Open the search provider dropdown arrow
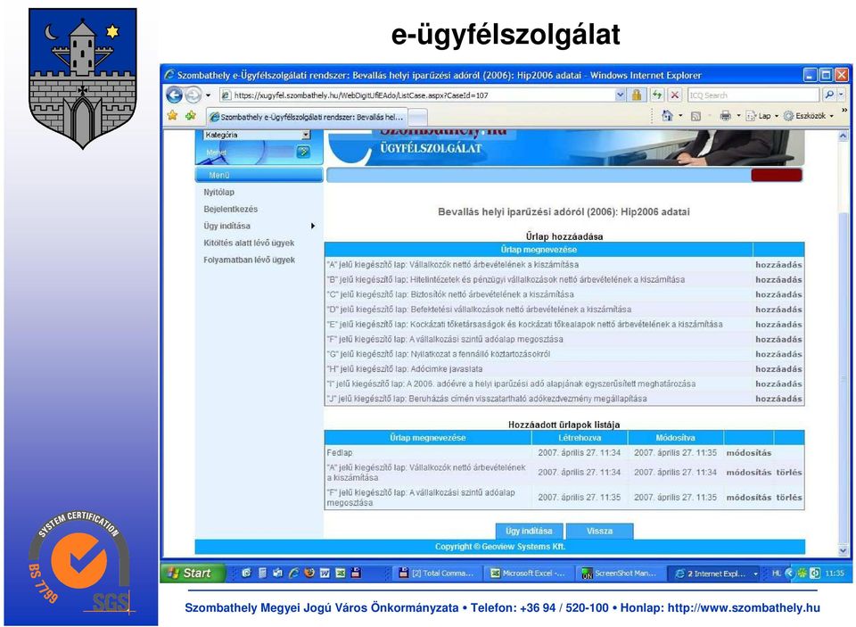Screen dimensions: 856x627 pyautogui.click(x=841, y=95)
